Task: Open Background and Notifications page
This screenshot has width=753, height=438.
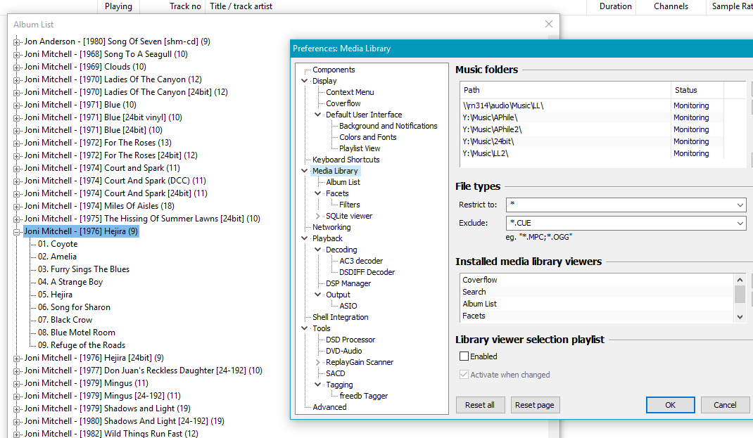Action: [388, 126]
